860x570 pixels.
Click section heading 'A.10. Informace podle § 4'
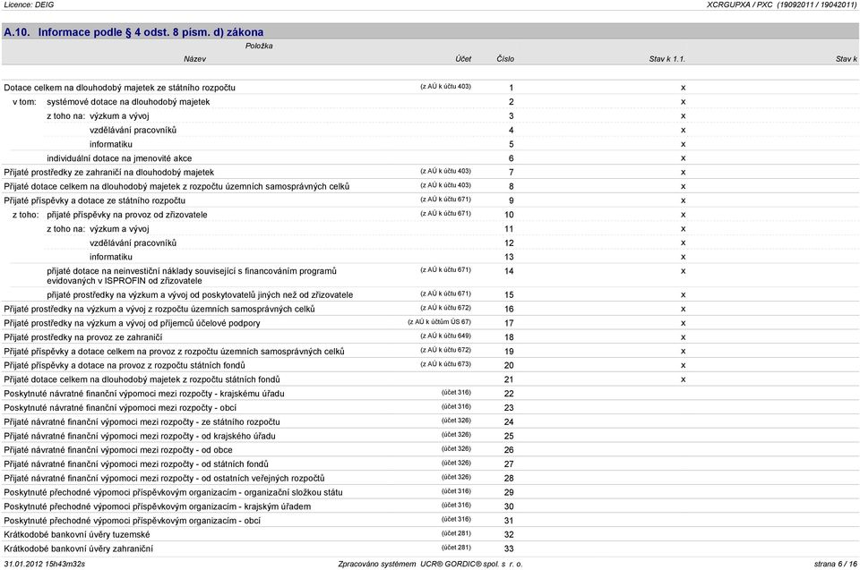133,32
